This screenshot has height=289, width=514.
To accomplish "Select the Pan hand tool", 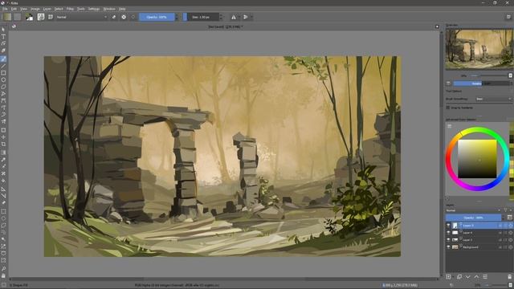I will pos(3,275).
